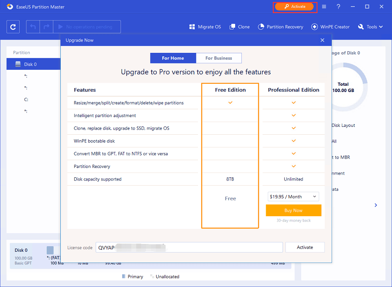Click the Tools wrench icon
The image size is (392, 287).
[x=361, y=27]
